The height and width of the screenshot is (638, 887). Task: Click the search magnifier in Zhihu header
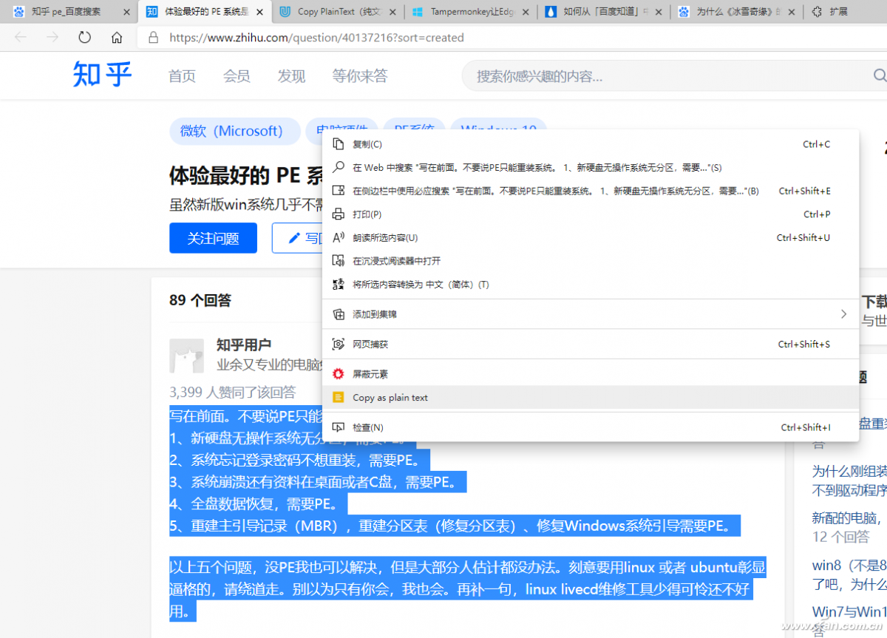[x=880, y=75]
